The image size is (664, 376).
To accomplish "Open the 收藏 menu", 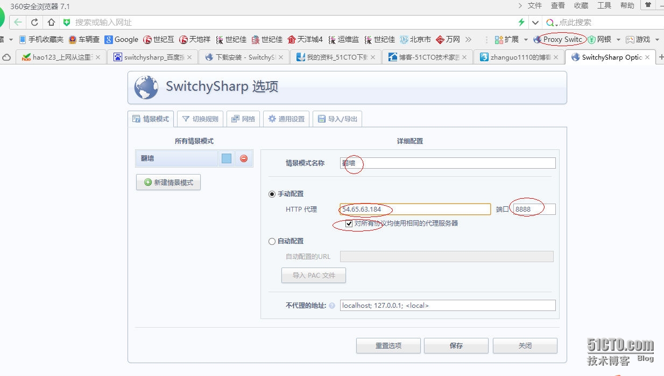I will click(x=581, y=5).
